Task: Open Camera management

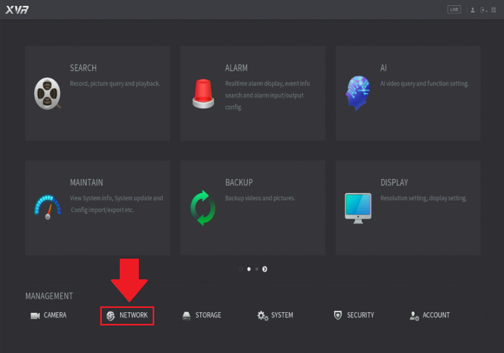Action: tap(49, 315)
